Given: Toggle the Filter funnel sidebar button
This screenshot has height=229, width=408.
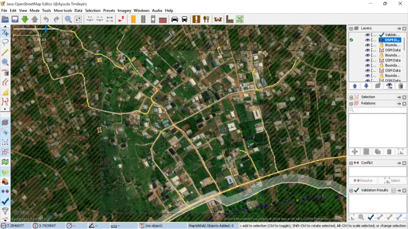Looking at the screenshot, I should point(5,211).
